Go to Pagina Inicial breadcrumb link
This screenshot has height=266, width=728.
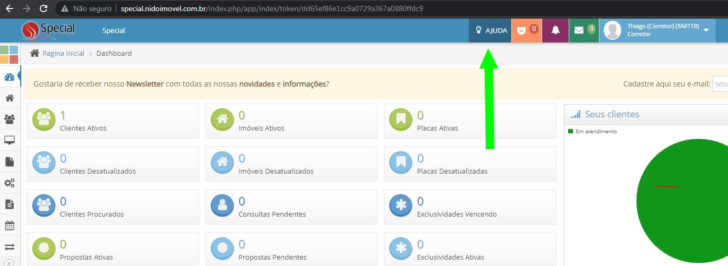(x=63, y=53)
